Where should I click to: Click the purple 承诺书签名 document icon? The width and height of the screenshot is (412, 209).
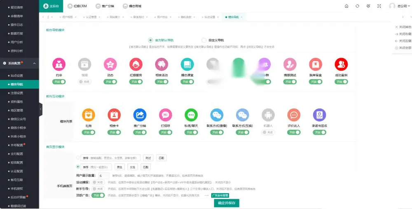click(320, 115)
